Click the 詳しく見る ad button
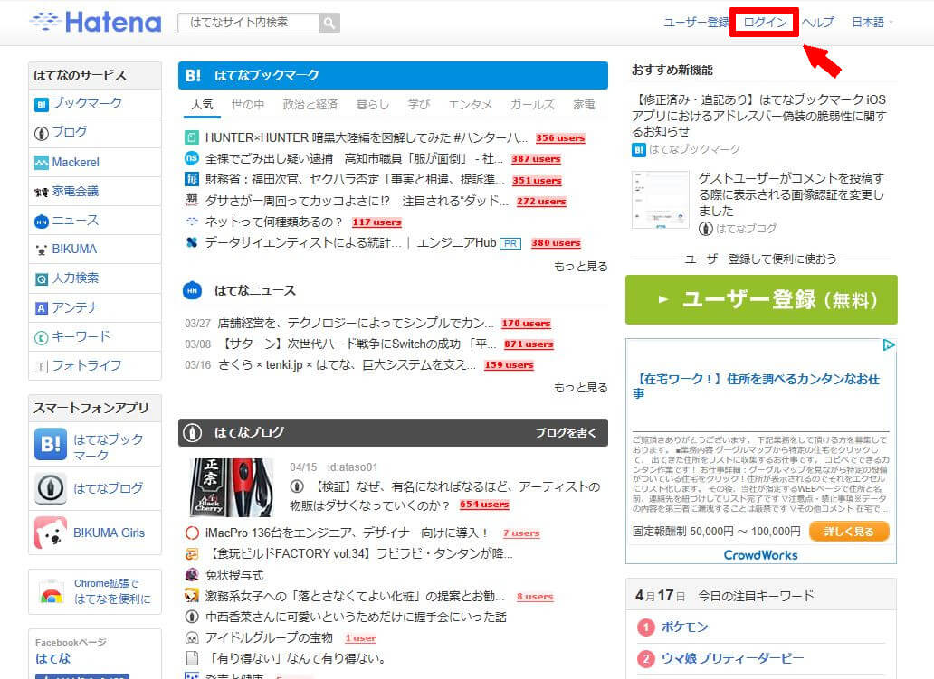Image resolution: width=934 pixels, height=679 pixels. point(849,532)
